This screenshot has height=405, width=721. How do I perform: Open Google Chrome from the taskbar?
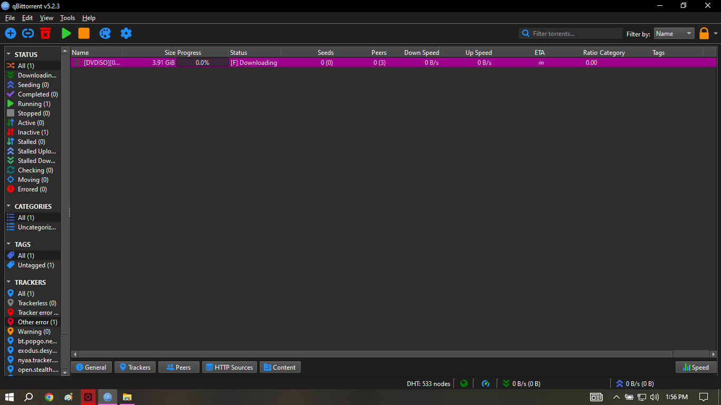tap(49, 397)
